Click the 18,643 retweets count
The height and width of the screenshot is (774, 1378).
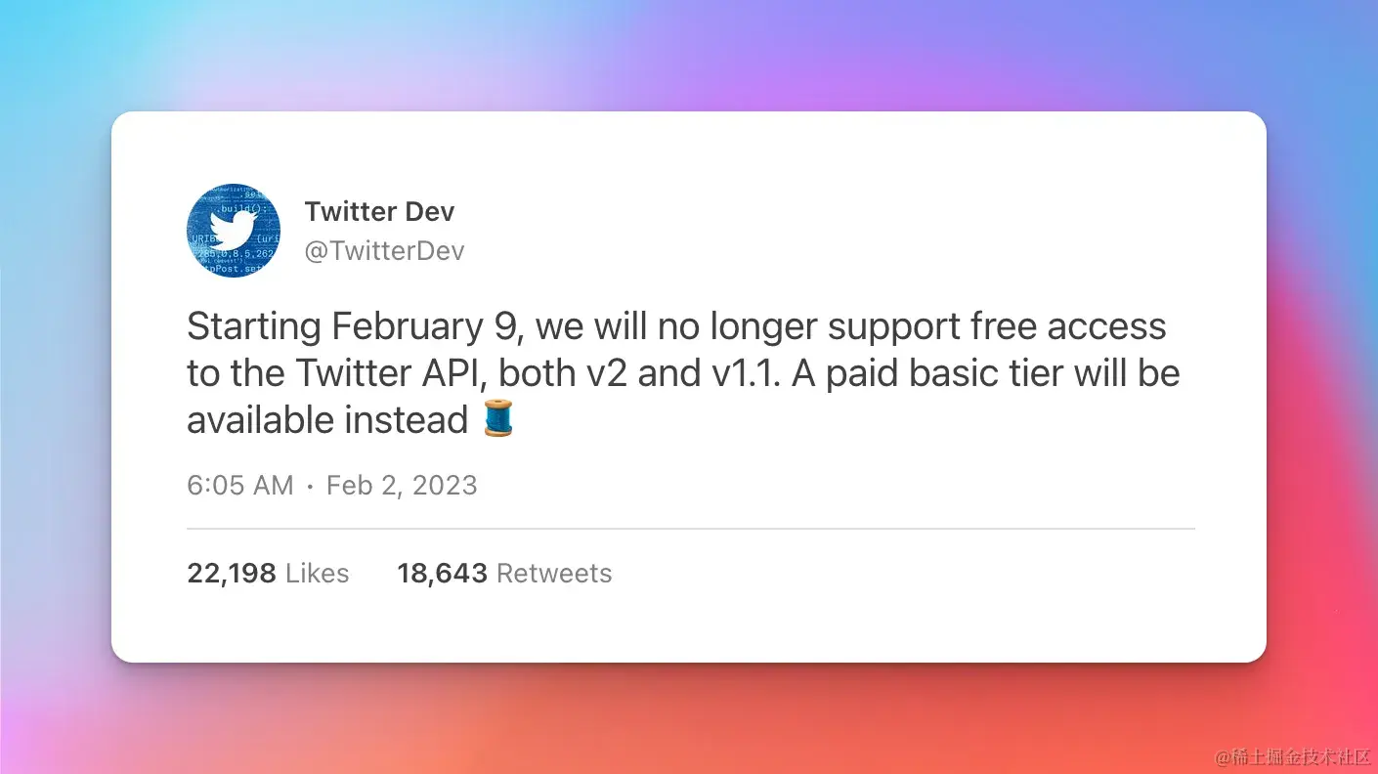click(442, 573)
